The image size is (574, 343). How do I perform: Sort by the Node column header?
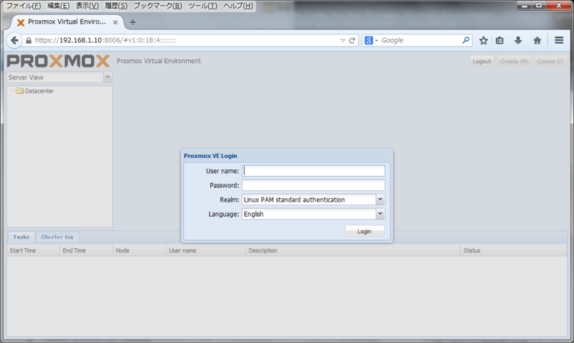click(x=139, y=250)
